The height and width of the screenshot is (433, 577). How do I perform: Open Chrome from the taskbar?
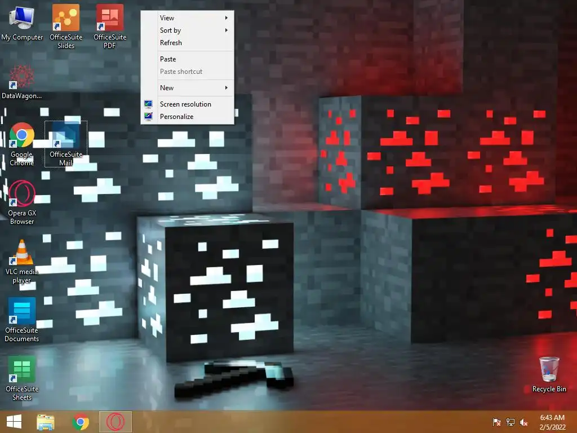click(x=81, y=422)
